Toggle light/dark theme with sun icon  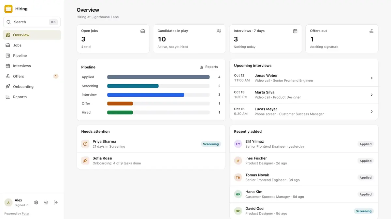tap(46, 202)
